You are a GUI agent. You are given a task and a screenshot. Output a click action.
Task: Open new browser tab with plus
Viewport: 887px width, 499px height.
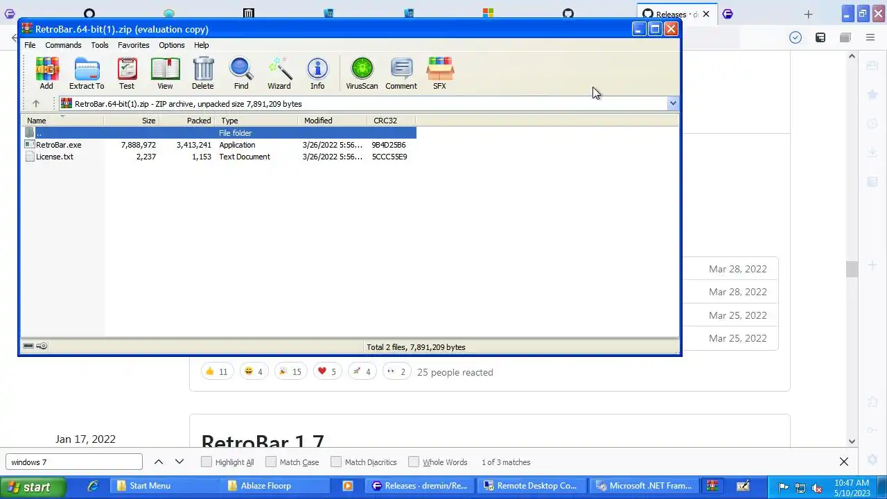pyautogui.click(x=808, y=14)
